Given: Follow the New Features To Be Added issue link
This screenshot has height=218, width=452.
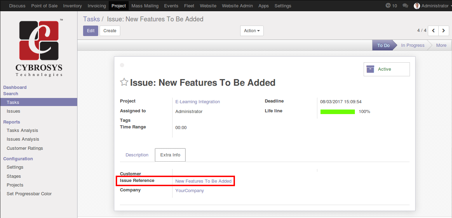Looking at the screenshot, I should pyautogui.click(x=203, y=181).
